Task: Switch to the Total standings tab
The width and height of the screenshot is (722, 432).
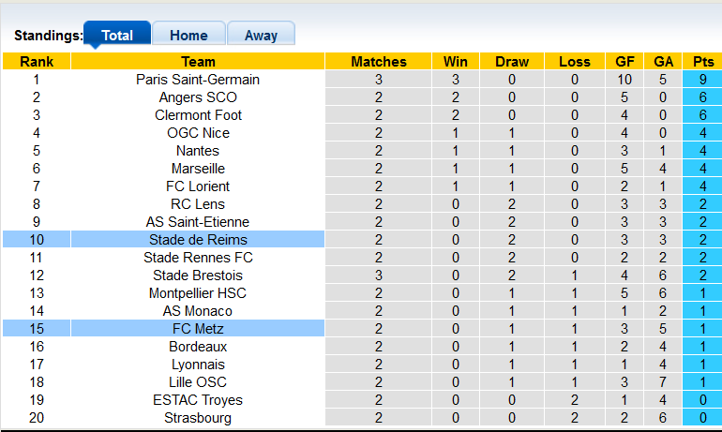Action: pyautogui.click(x=117, y=35)
